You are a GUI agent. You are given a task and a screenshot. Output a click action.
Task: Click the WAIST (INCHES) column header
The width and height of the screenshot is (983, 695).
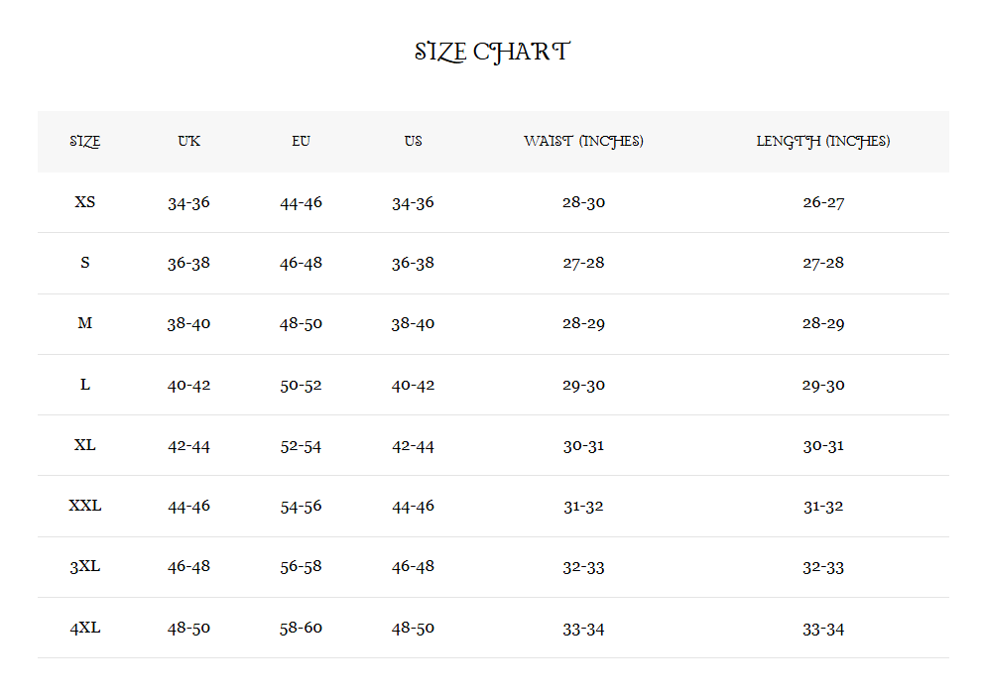[583, 142]
